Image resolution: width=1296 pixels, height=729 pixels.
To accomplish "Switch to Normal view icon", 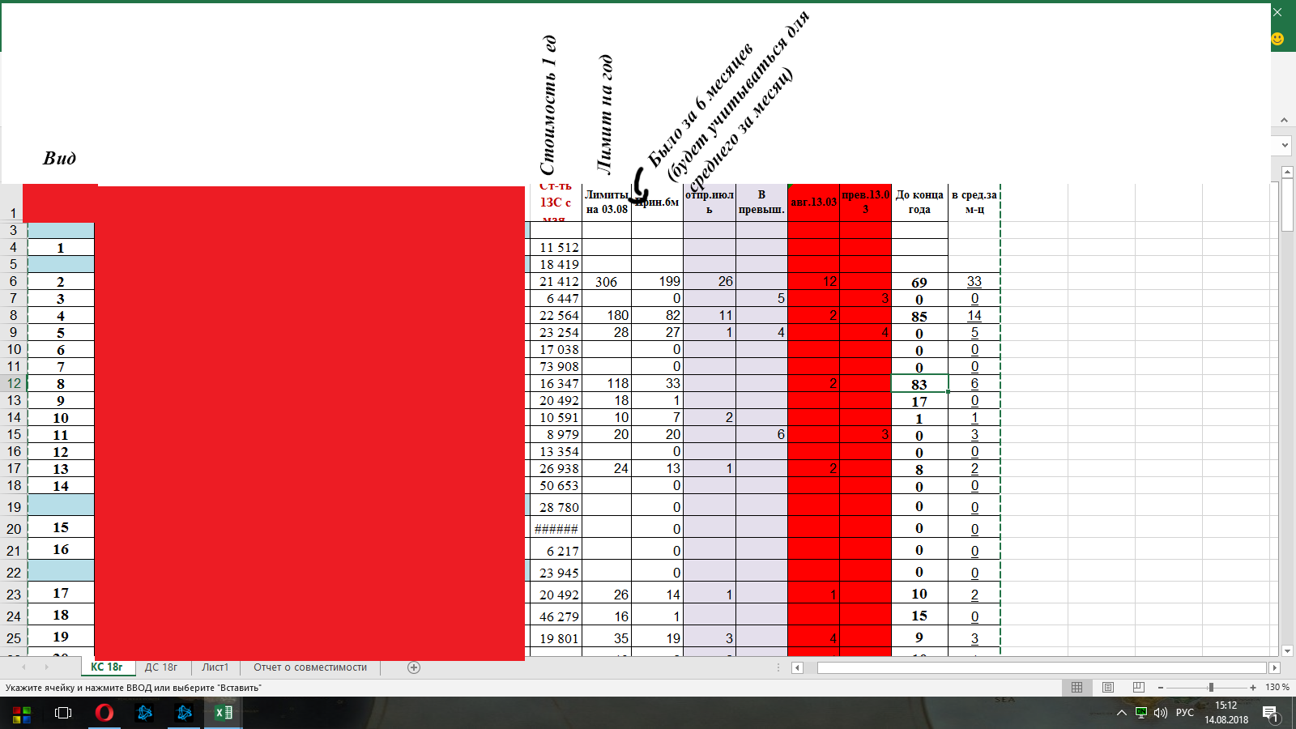I will click(x=1076, y=687).
